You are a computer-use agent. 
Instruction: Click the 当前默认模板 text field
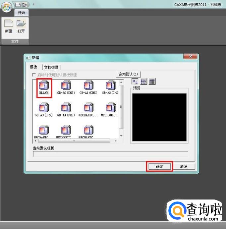pos(111,154)
